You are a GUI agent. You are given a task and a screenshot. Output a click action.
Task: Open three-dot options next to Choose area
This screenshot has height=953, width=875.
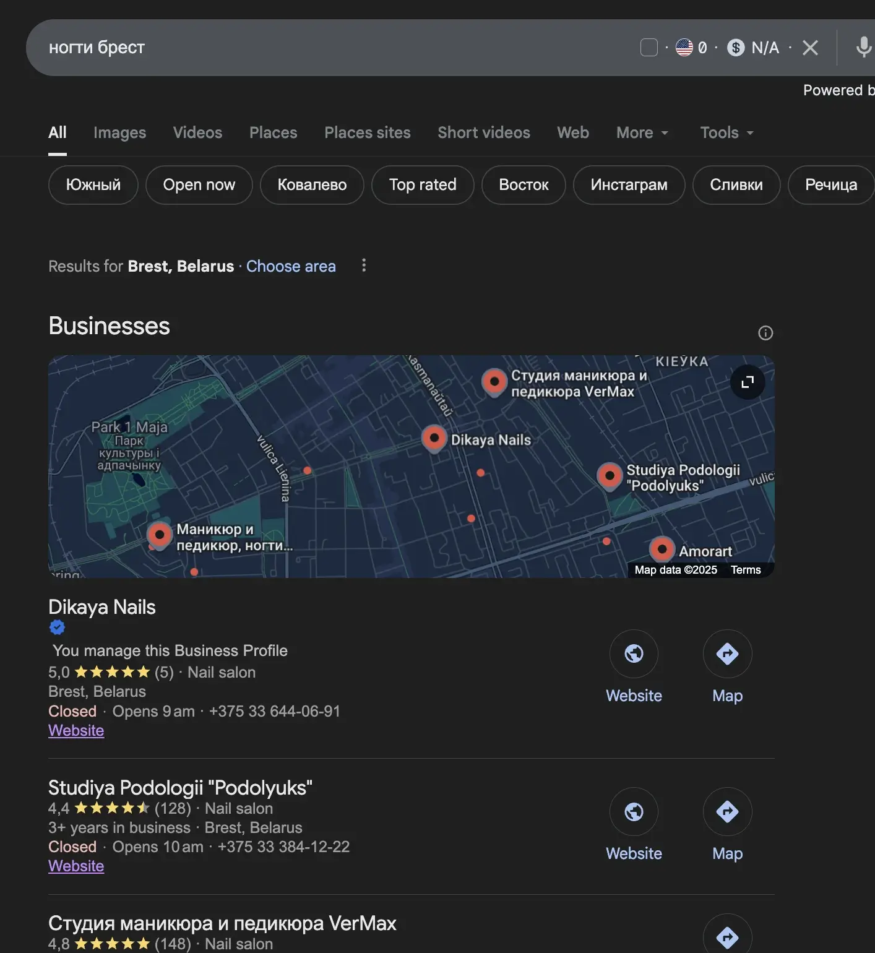click(364, 265)
